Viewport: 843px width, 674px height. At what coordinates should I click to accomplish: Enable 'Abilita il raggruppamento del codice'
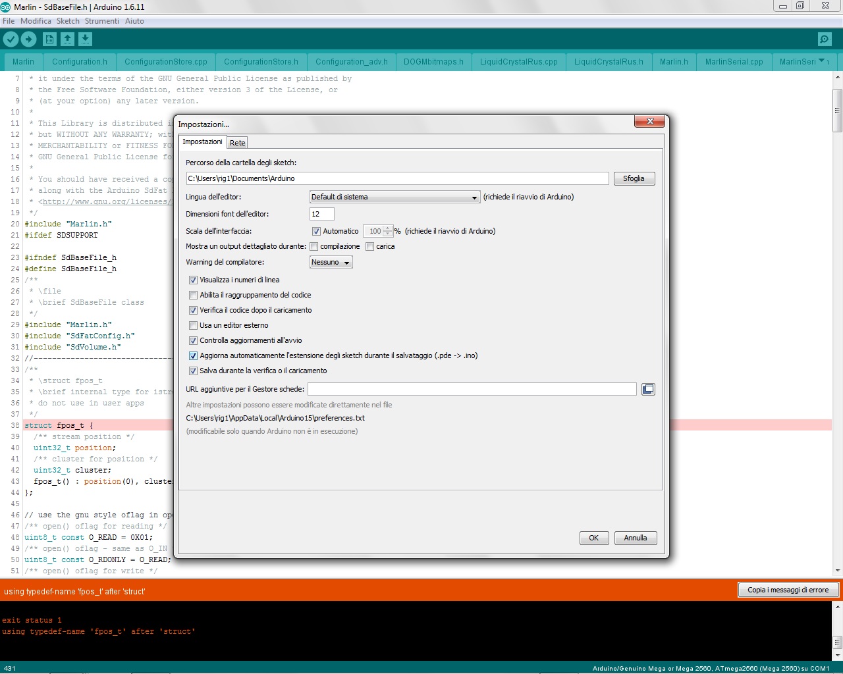194,296
